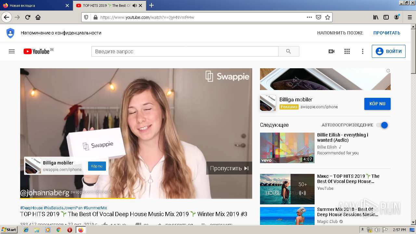Open create video camera icon
This screenshot has width=416, height=234.
(331, 51)
